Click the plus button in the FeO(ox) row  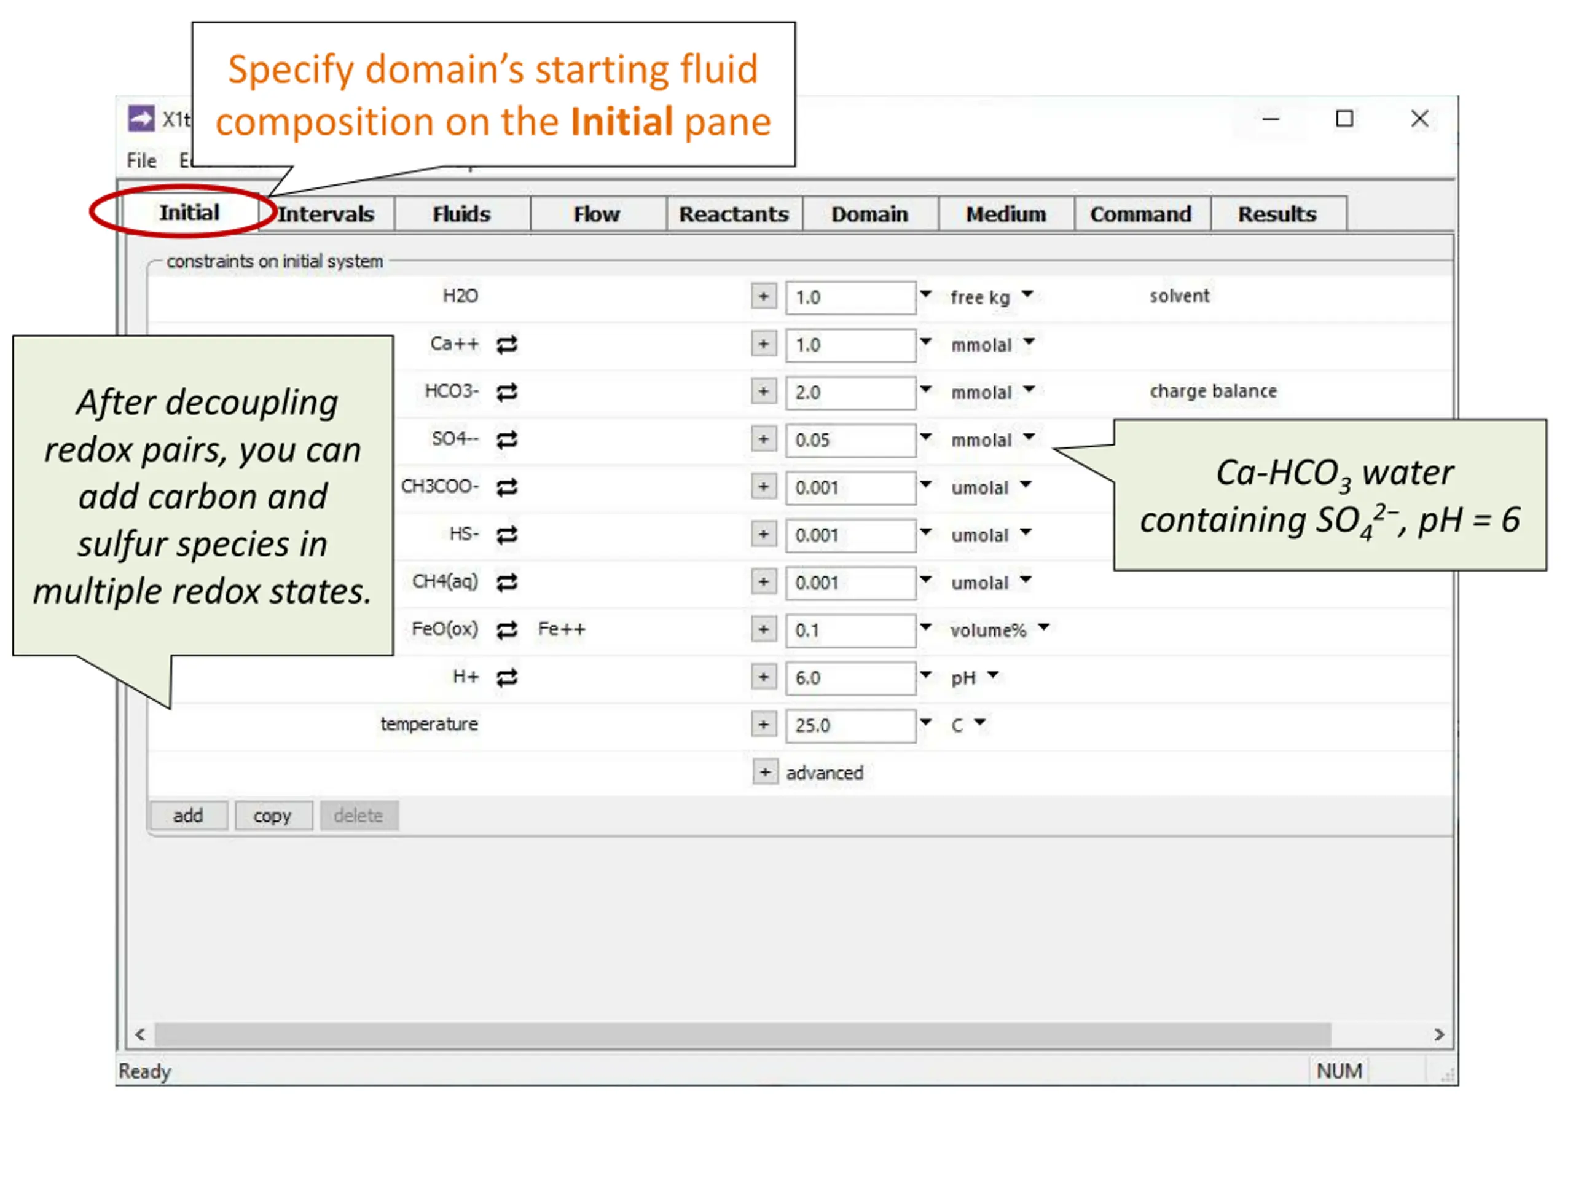(764, 629)
